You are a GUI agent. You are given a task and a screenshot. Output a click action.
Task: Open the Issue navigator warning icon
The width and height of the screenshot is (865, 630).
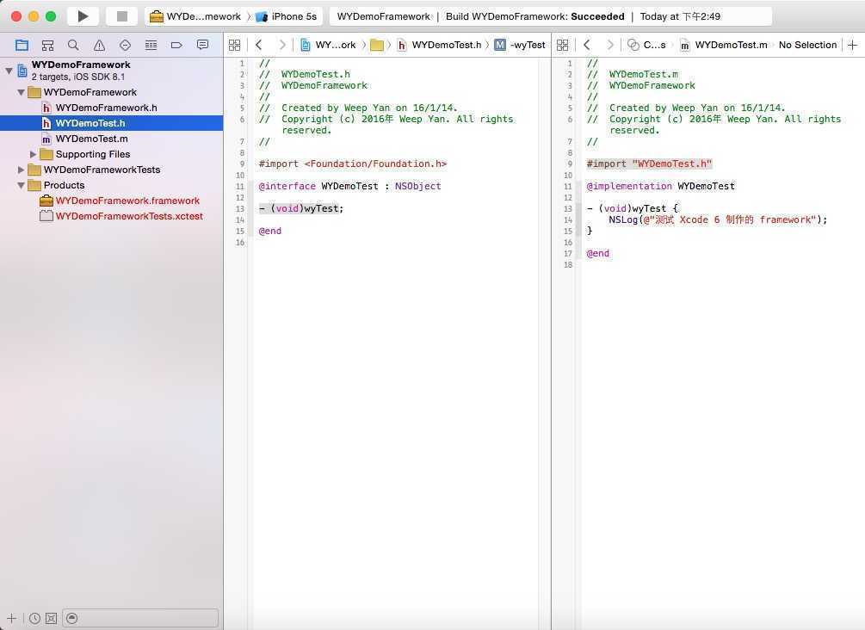(x=99, y=46)
